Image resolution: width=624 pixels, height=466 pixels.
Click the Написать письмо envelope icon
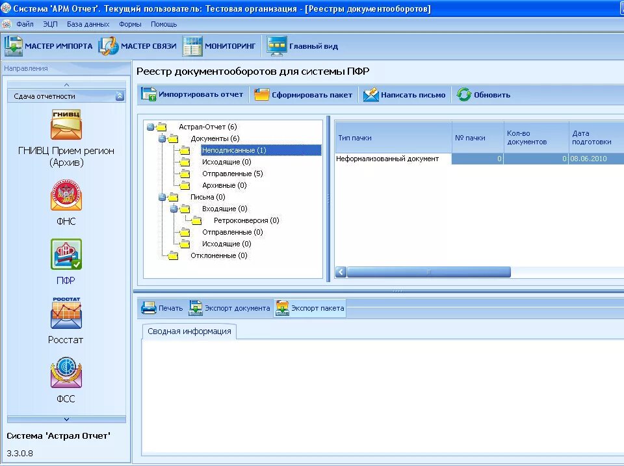click(371, 95)
